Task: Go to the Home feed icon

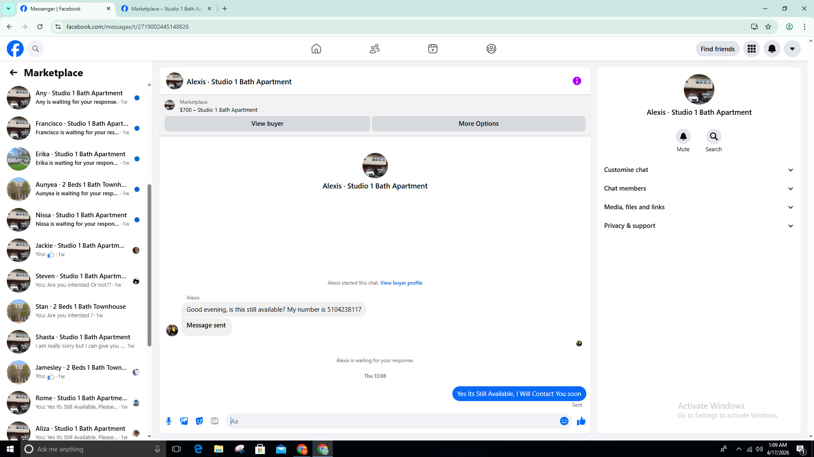Action: 316,49
